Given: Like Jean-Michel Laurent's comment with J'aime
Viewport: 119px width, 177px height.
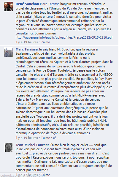Looking at the screenshot, I should [x=45, y=175].
